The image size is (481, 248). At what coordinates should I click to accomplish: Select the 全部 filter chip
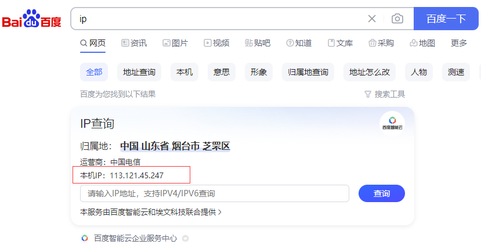(x=94, y=72)
